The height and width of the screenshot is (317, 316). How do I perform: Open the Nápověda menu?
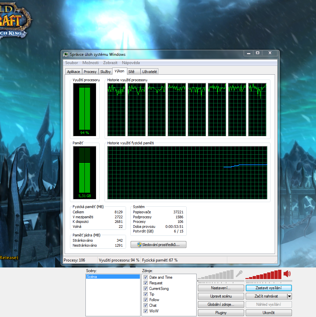pyautogui.click(x=131, y=63)
